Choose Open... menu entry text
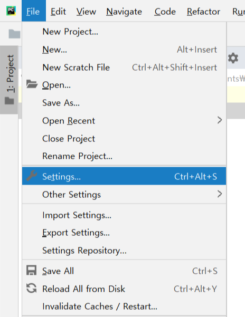245x317 pixels. click(x=56, y=85)
